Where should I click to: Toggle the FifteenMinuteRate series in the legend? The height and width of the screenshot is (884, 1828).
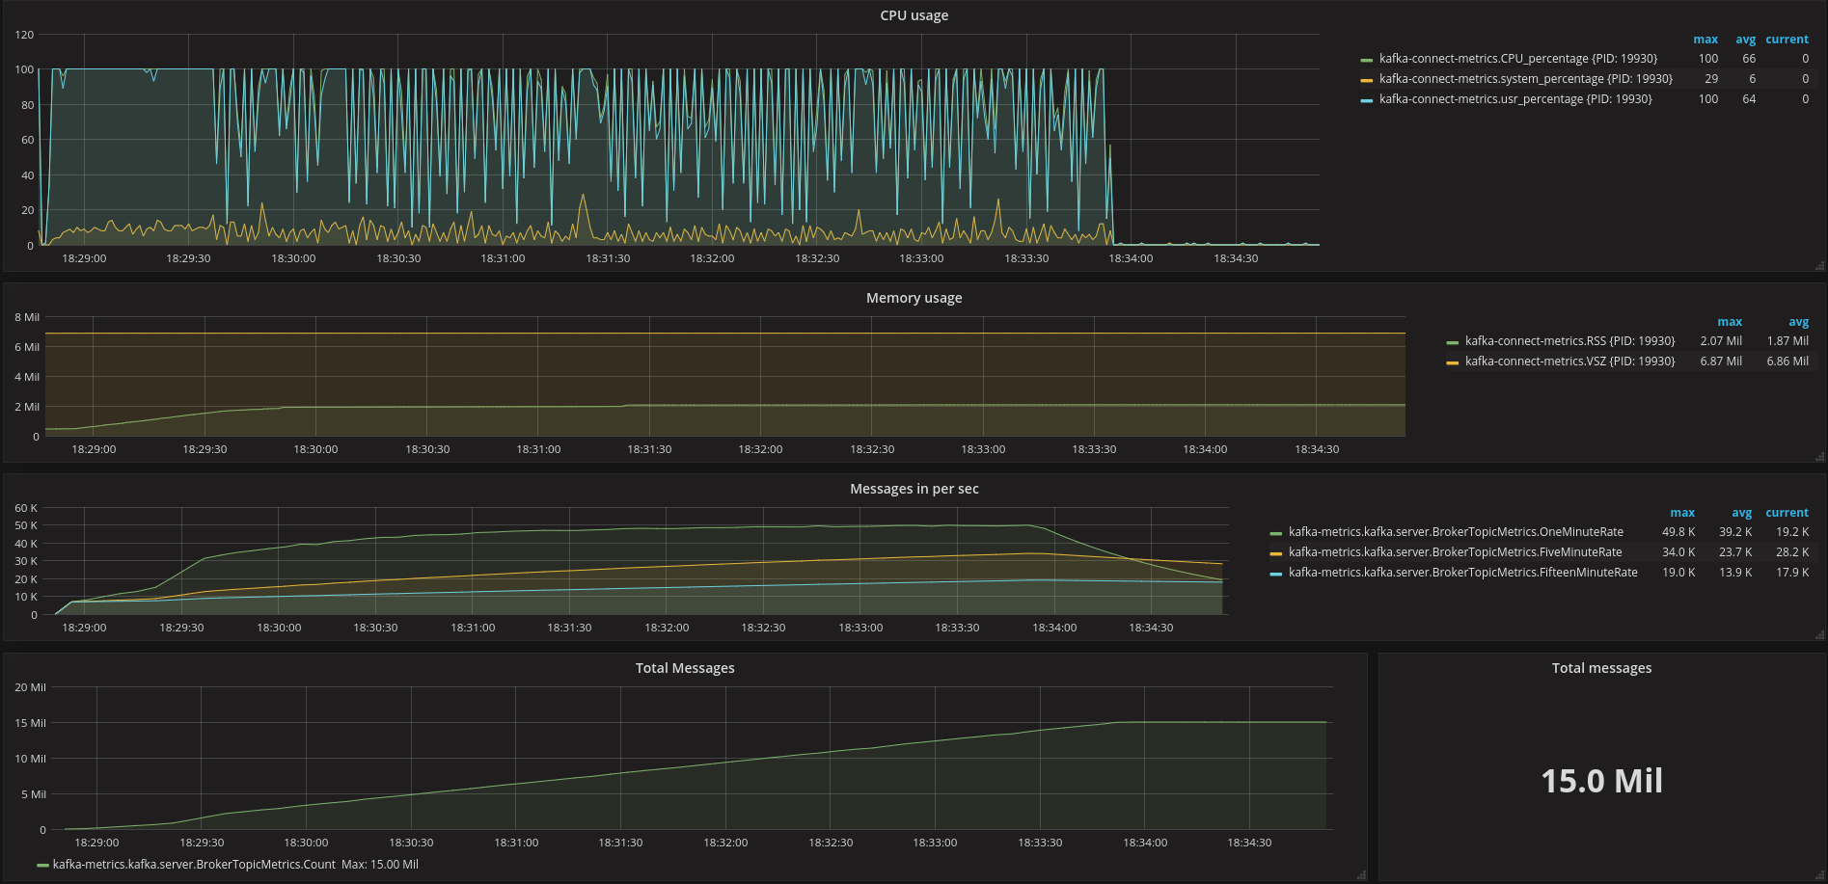tap(1462, 573)
